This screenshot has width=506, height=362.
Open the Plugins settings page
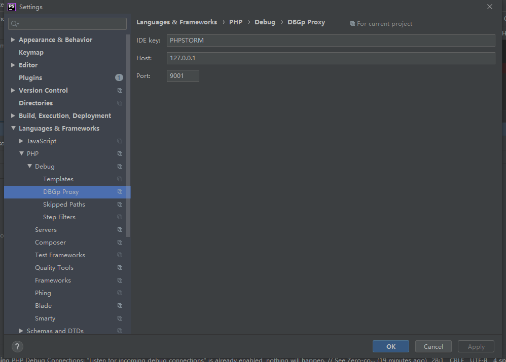pyautogui.click(x=30, y=77)
